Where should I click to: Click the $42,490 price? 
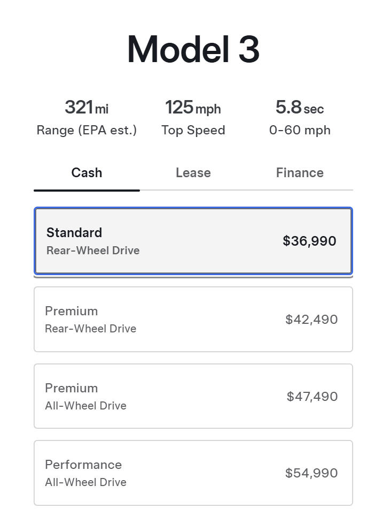click(311, 320)
